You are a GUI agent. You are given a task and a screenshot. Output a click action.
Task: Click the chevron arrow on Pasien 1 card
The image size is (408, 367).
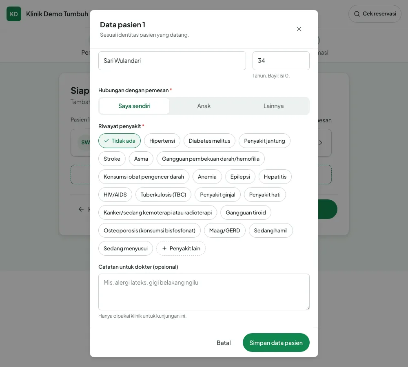pyautogui.click(x=321, y=143)
